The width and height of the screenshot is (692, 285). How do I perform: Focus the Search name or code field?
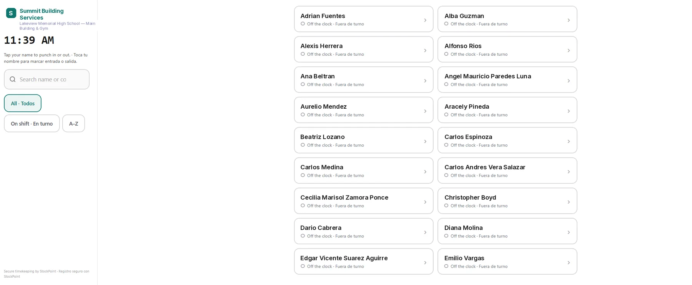click(47, 80)
